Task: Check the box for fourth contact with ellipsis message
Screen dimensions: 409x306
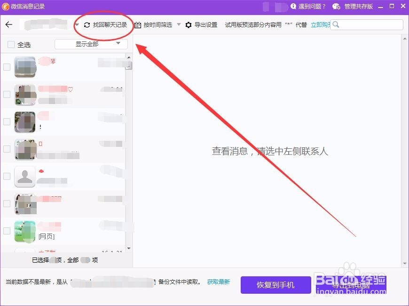Action: click(x=7, y=149)
